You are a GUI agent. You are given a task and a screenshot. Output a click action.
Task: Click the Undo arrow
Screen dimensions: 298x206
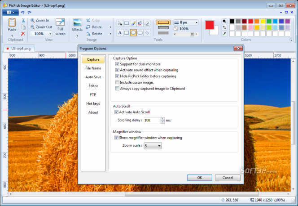point(22,13)
